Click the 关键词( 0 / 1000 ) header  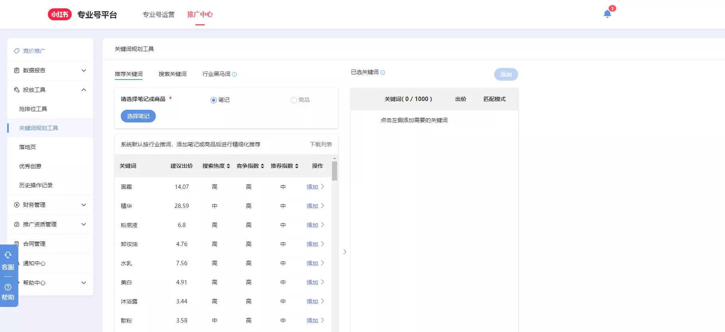[408, 99]
